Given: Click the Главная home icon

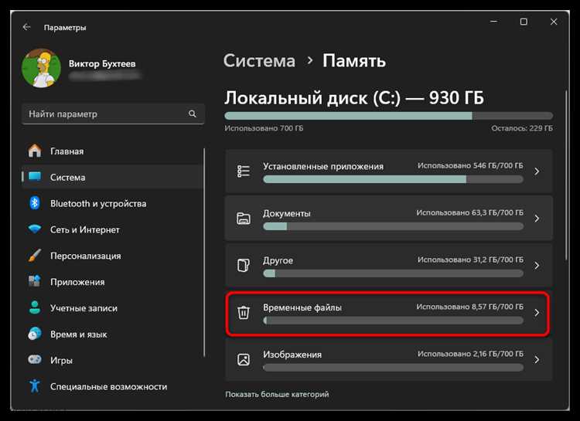Looking at the screenshot, I should click(x=35, y=151).
